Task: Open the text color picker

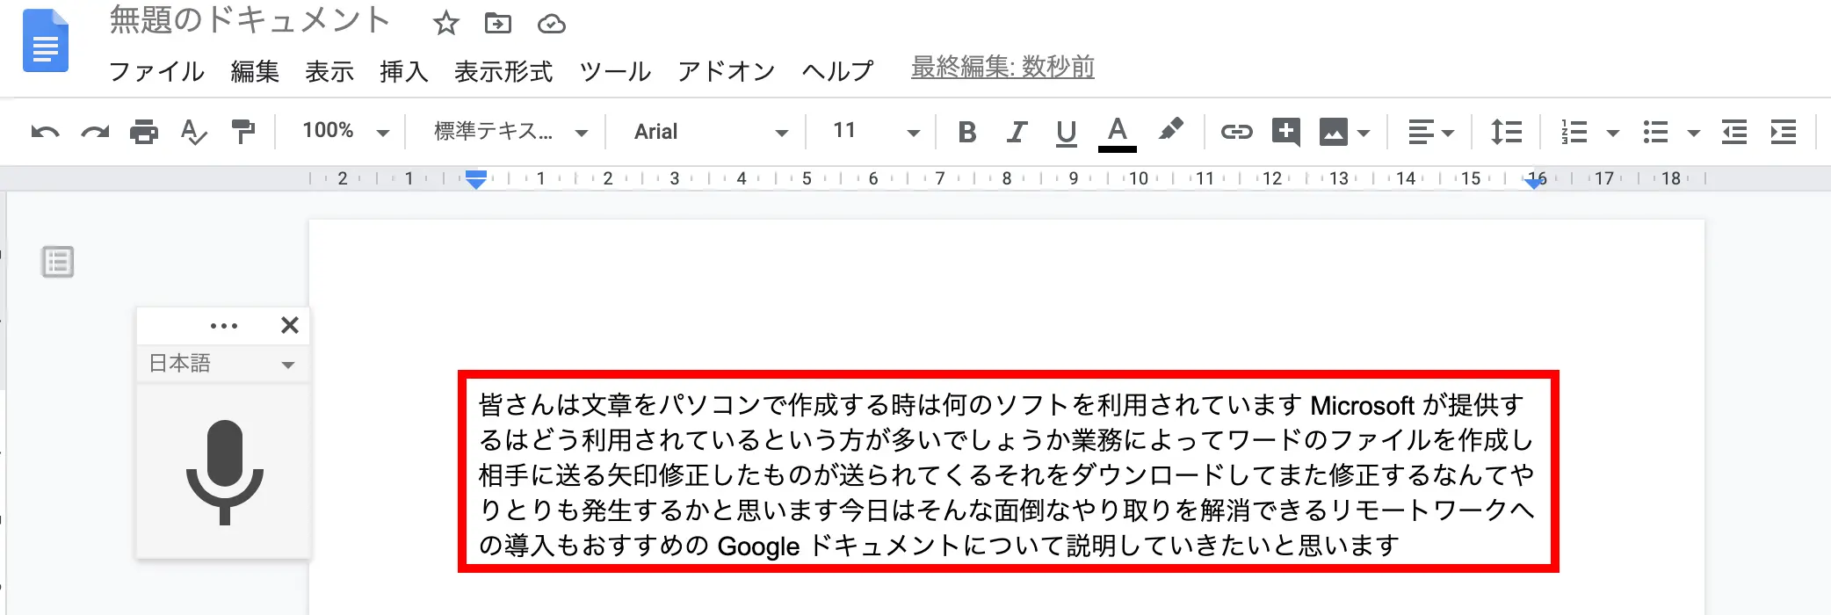Action: [x=1117, y=134]
